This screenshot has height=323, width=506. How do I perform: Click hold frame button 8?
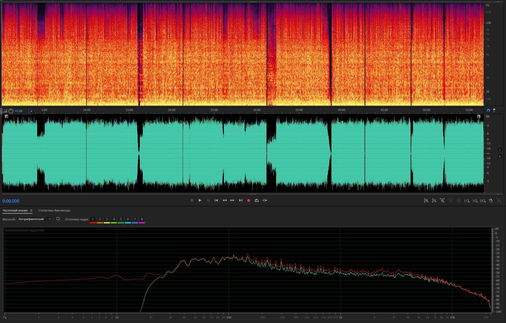pos(142,219)
